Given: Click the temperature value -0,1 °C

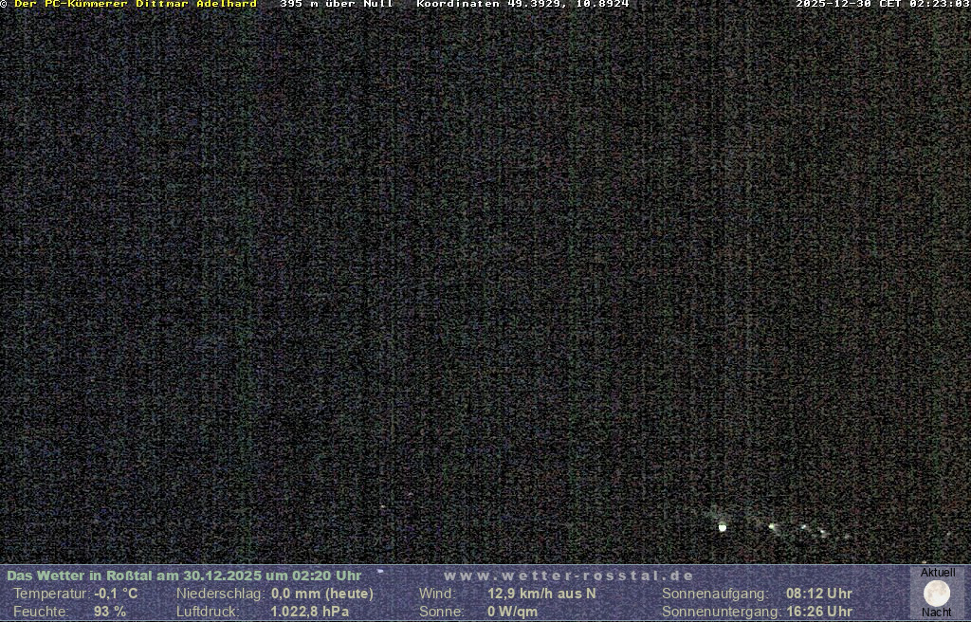Looking at the screenshot, I should [116, 594].
